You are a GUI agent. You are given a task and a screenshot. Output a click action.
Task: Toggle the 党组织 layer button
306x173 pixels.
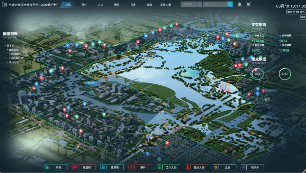click(x=84, y=167)
